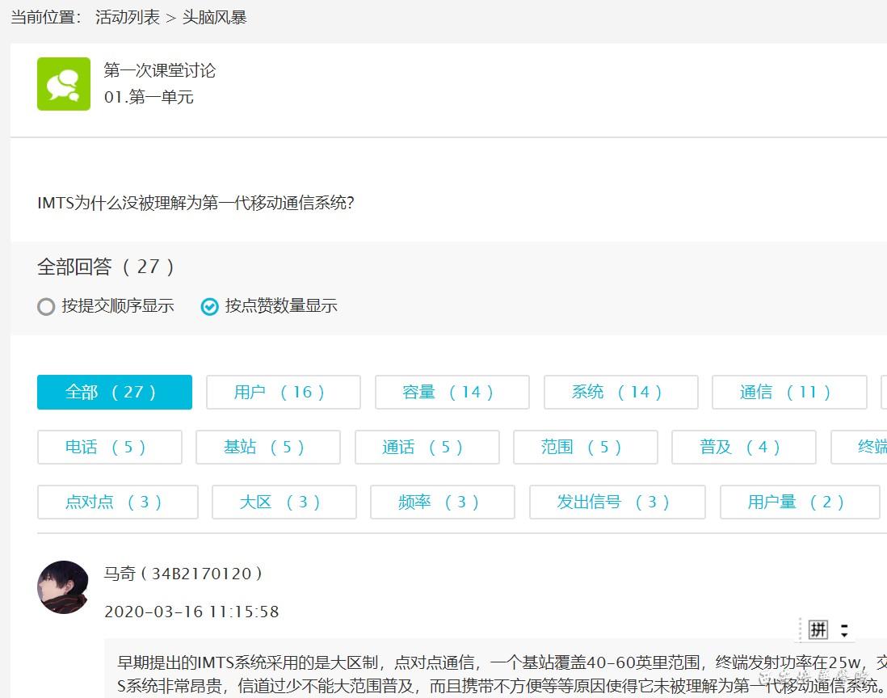The width and height of the screenshot is (887, 698).
Task: Click the username 马奇 (34B2170120)
Action: (x=183, y=574)
